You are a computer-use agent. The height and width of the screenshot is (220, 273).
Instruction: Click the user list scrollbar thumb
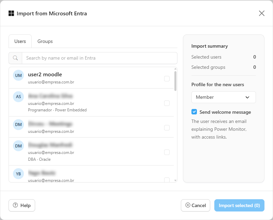point(175,81)
